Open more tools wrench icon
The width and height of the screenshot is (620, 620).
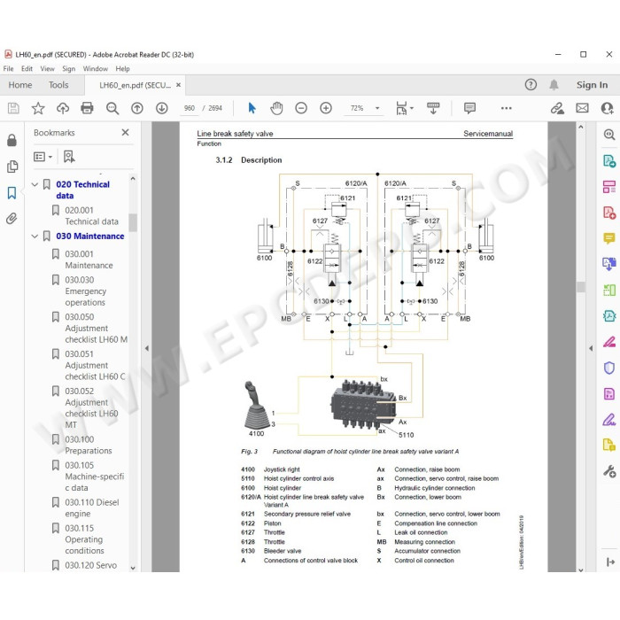pyautogui.click(x=609, y=471)
